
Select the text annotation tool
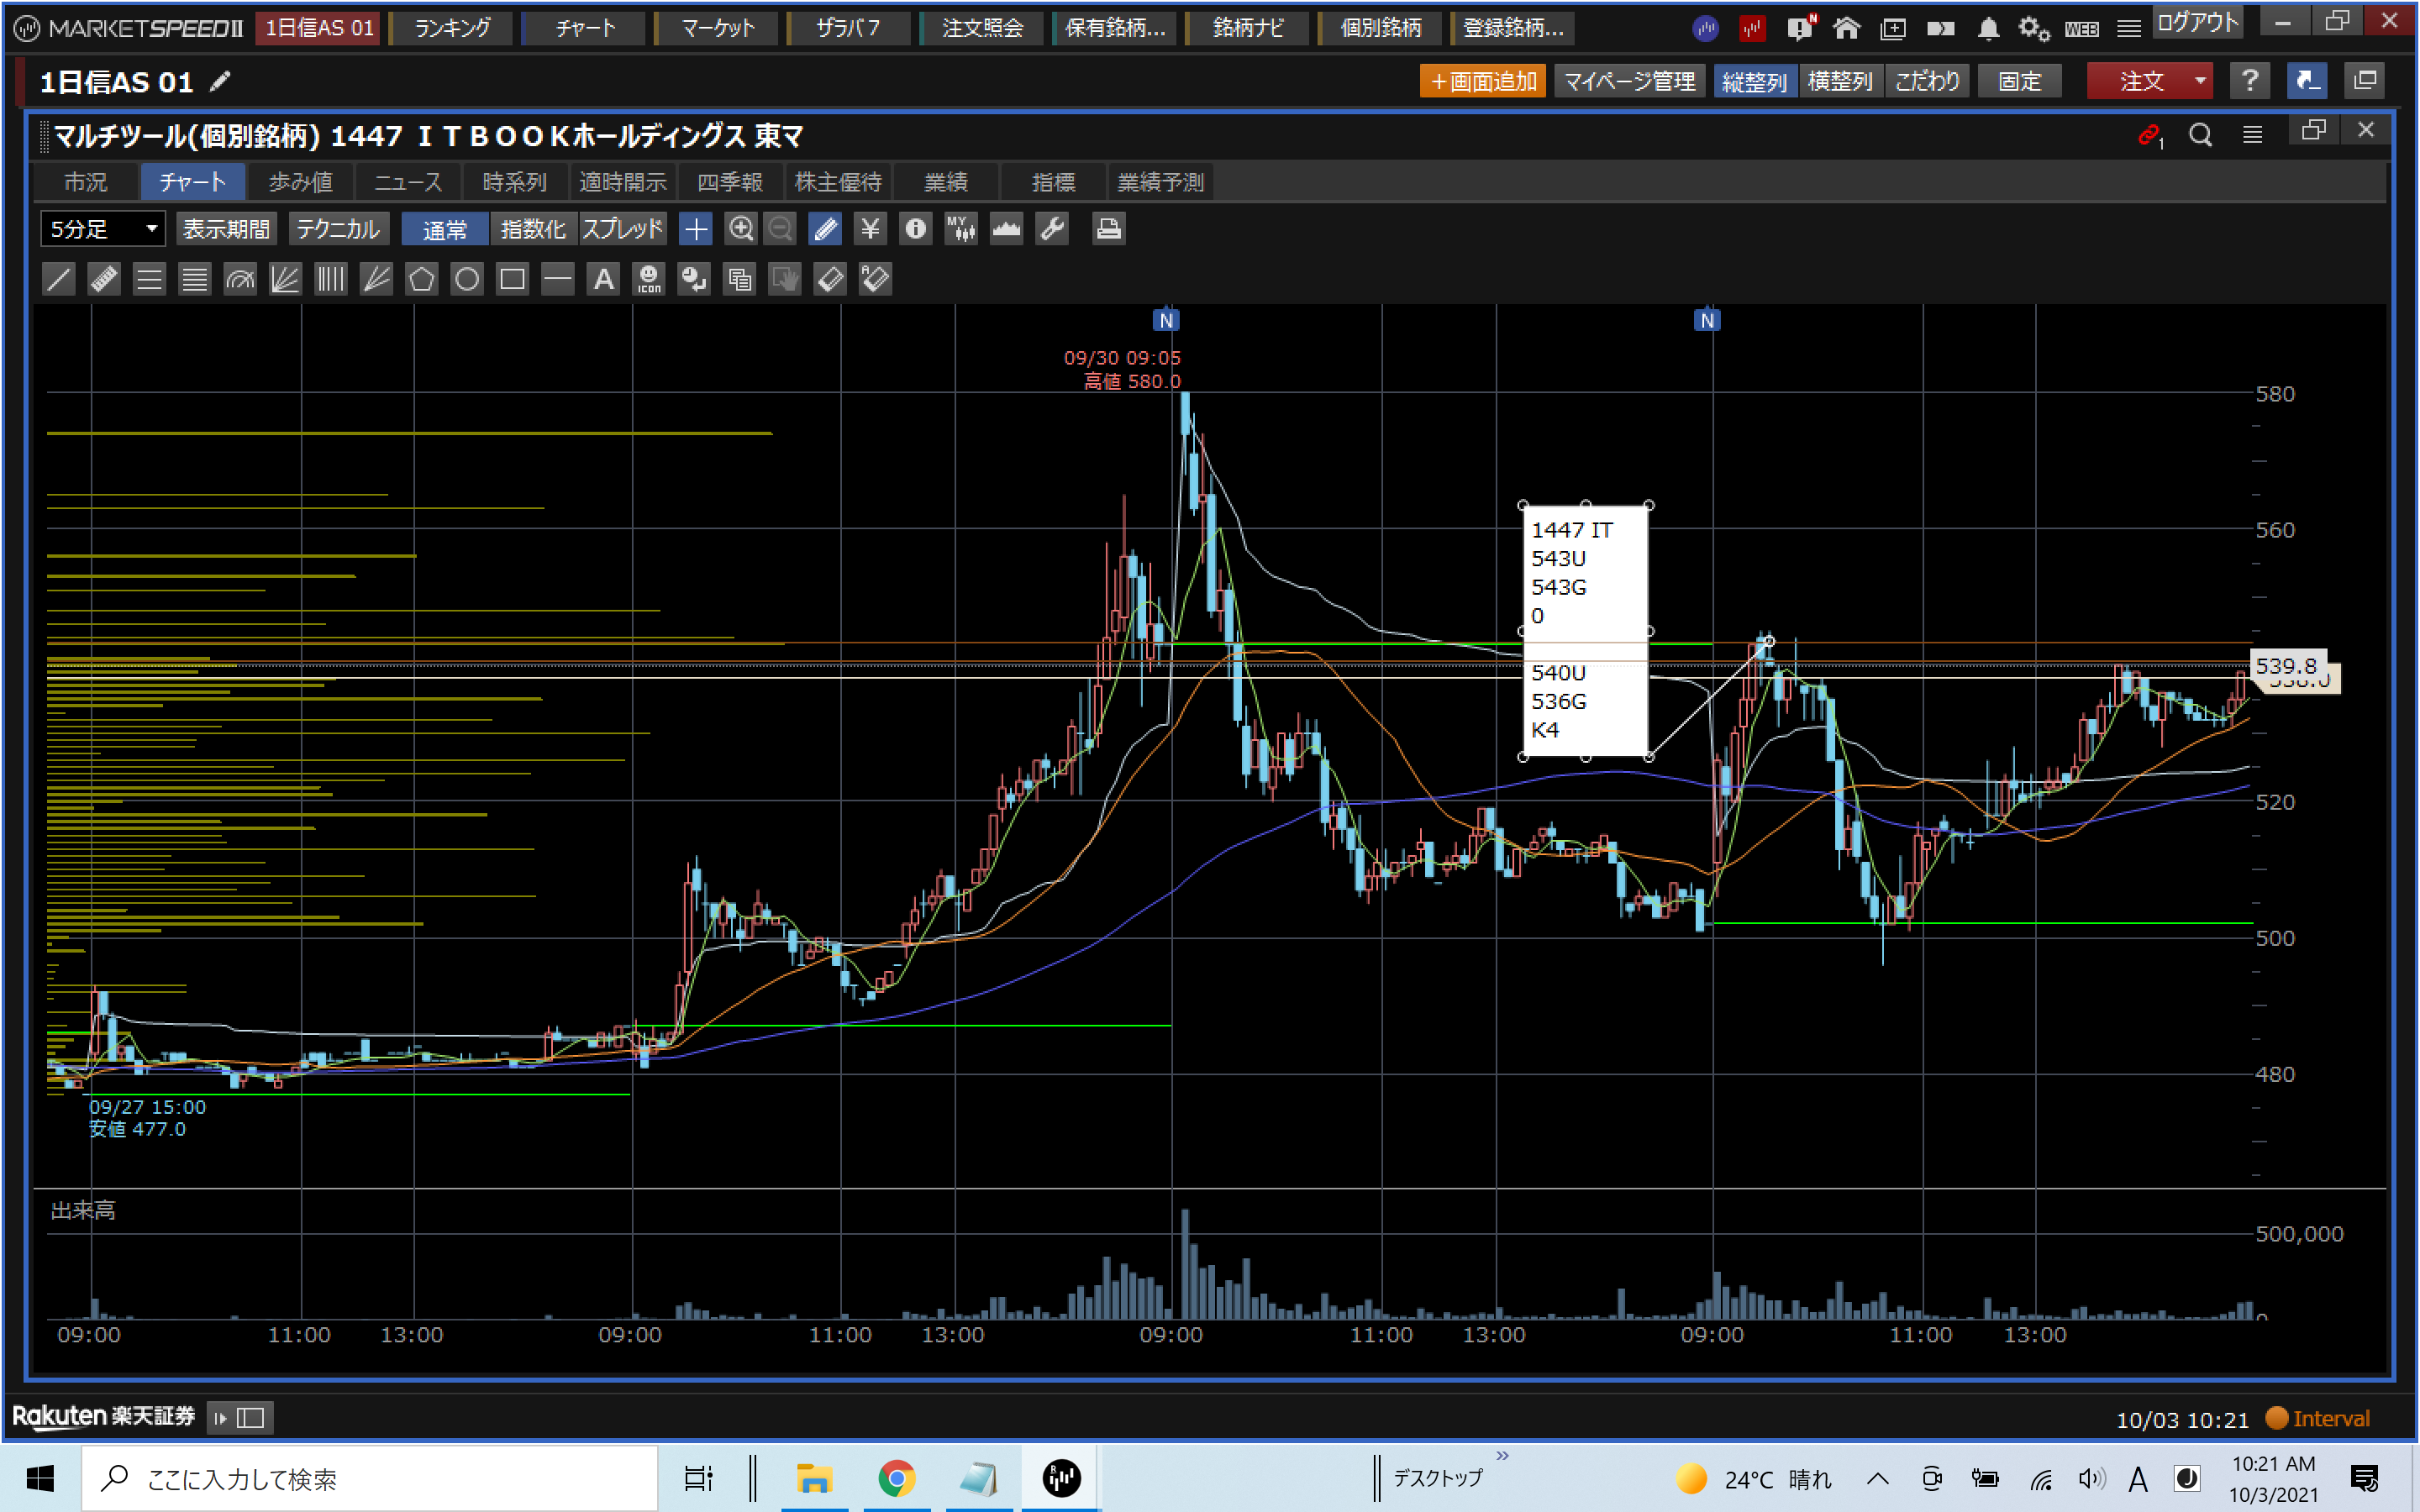pos(603,279)
